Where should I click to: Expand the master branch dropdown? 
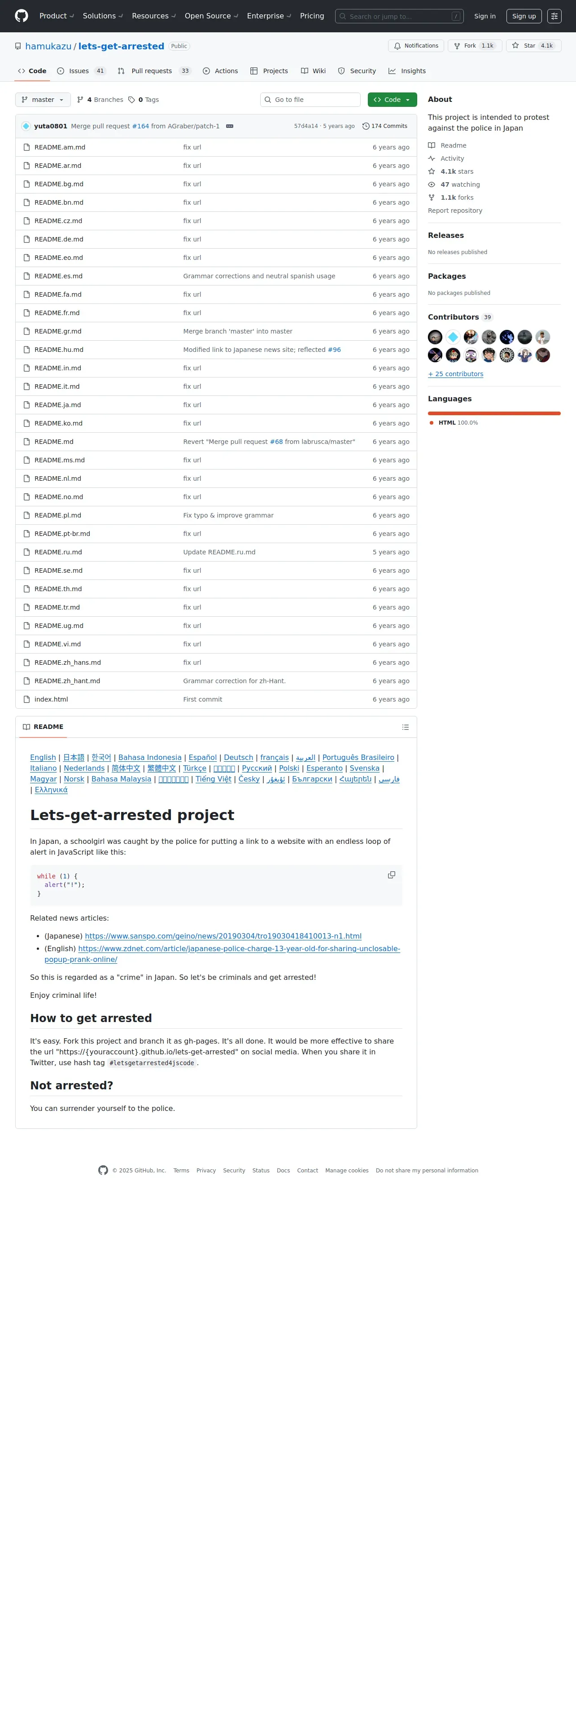coord(42,99)
